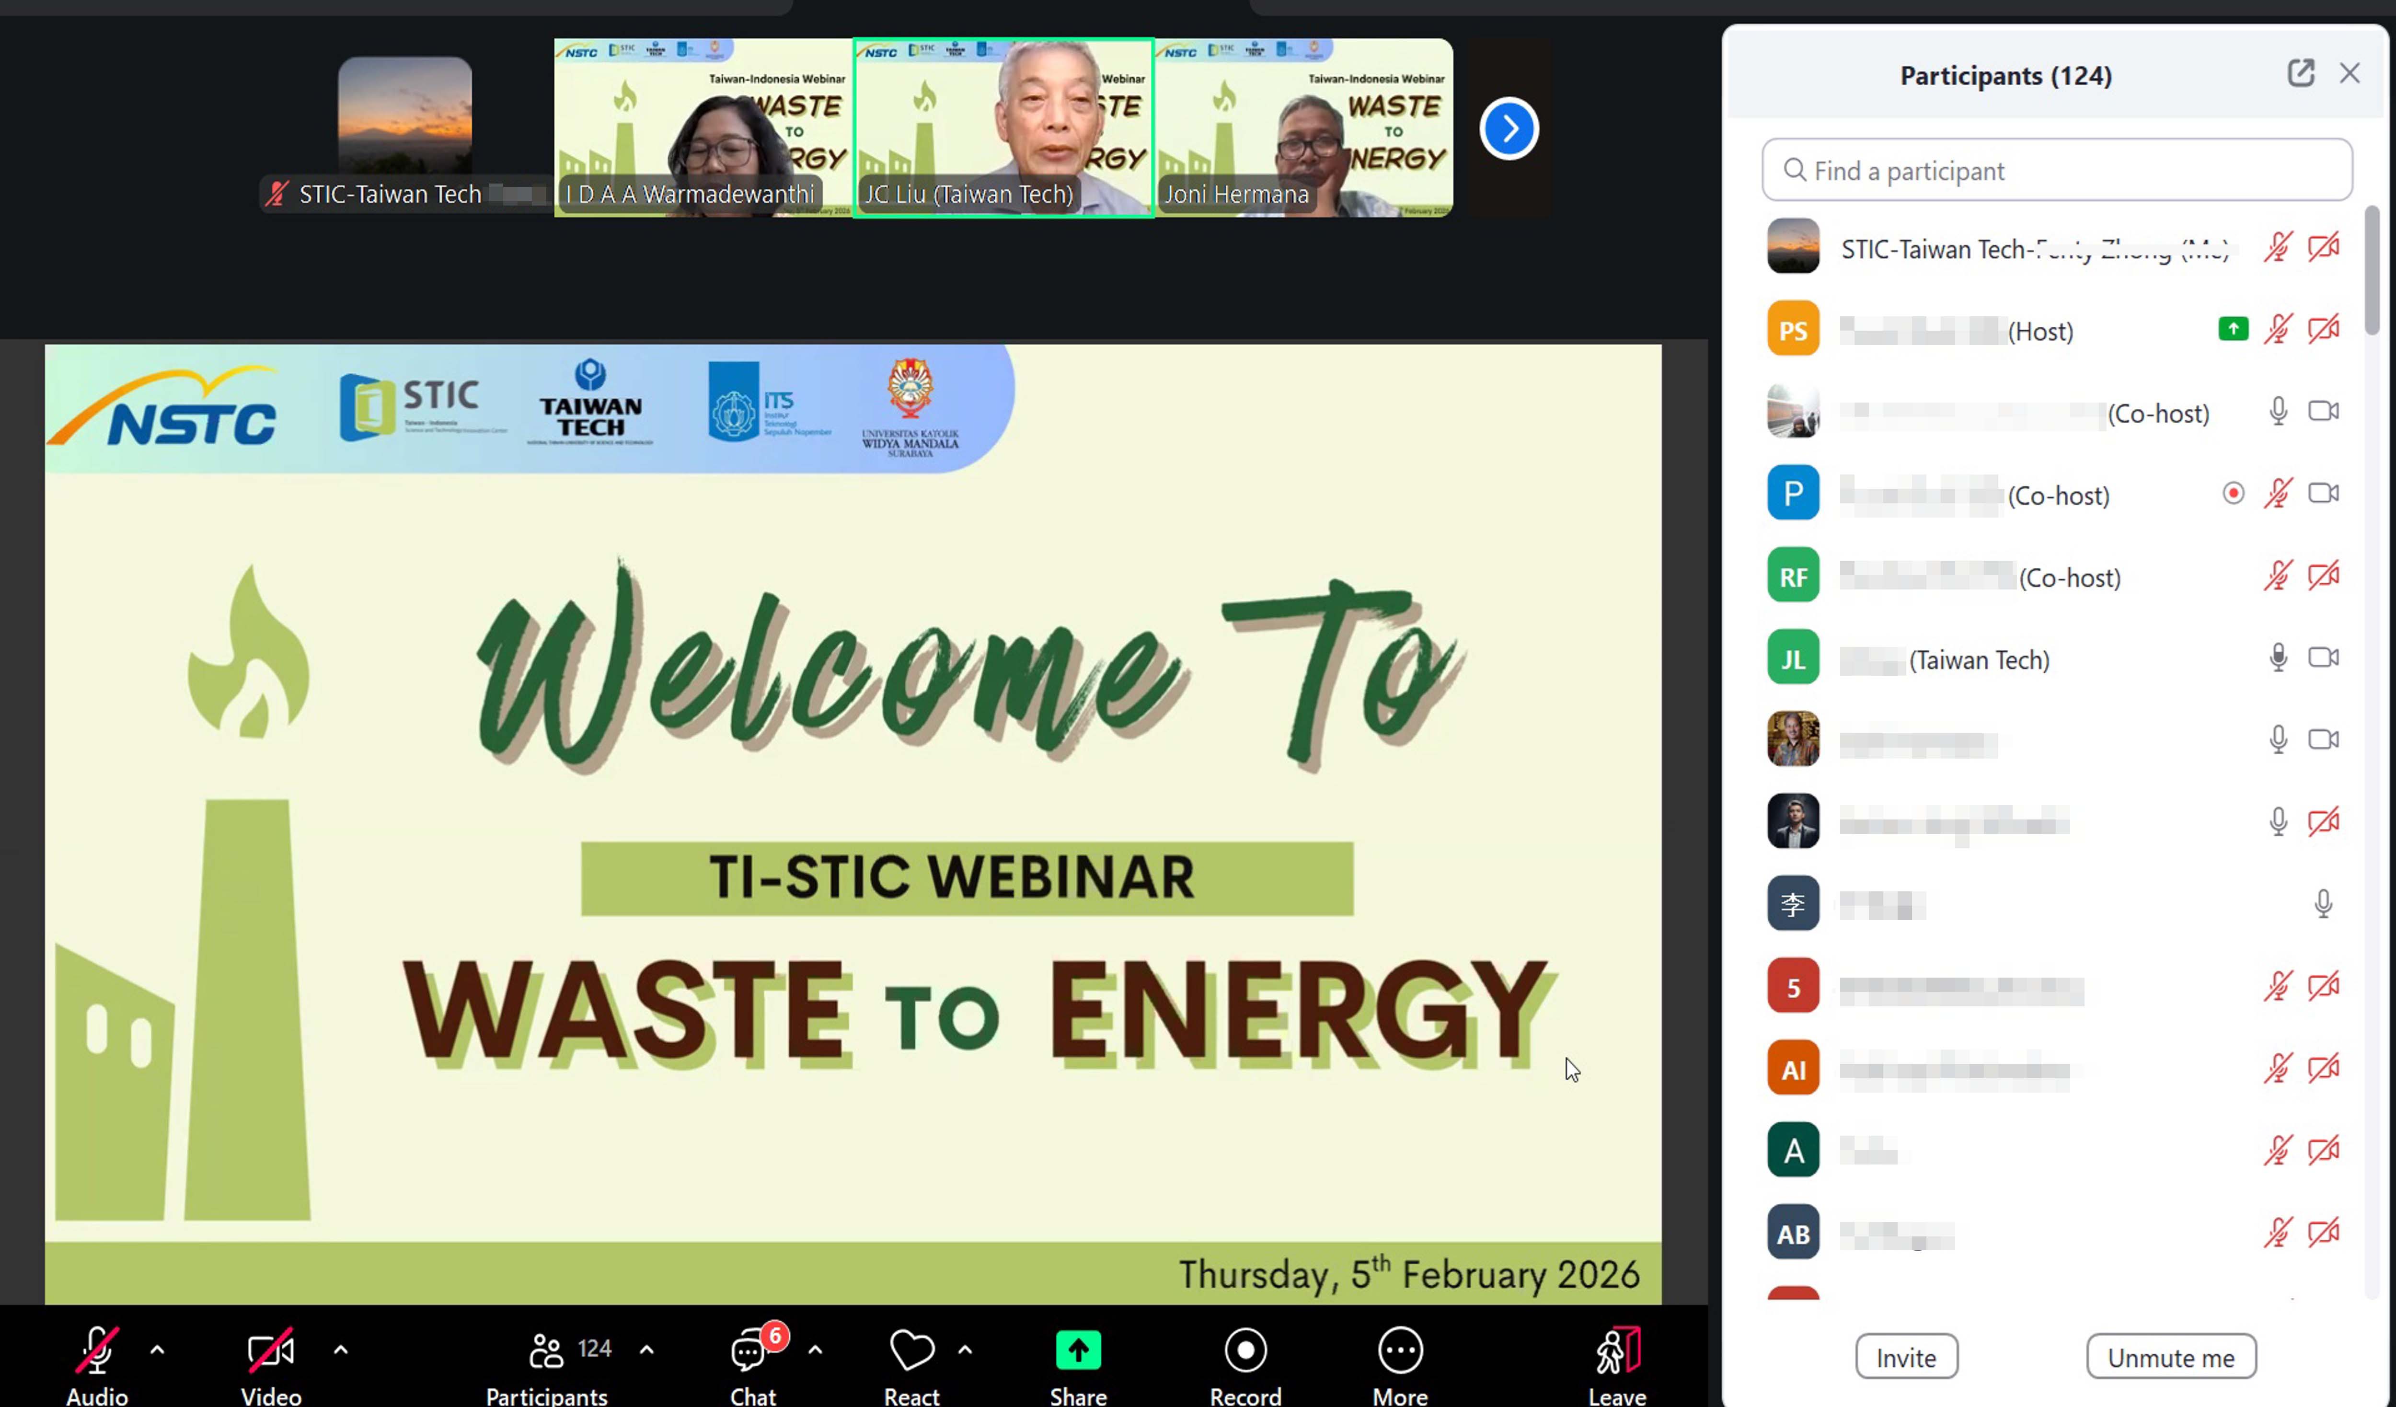
Task: Click the Record icon in toolbar
Action: click(1244, 1350)
